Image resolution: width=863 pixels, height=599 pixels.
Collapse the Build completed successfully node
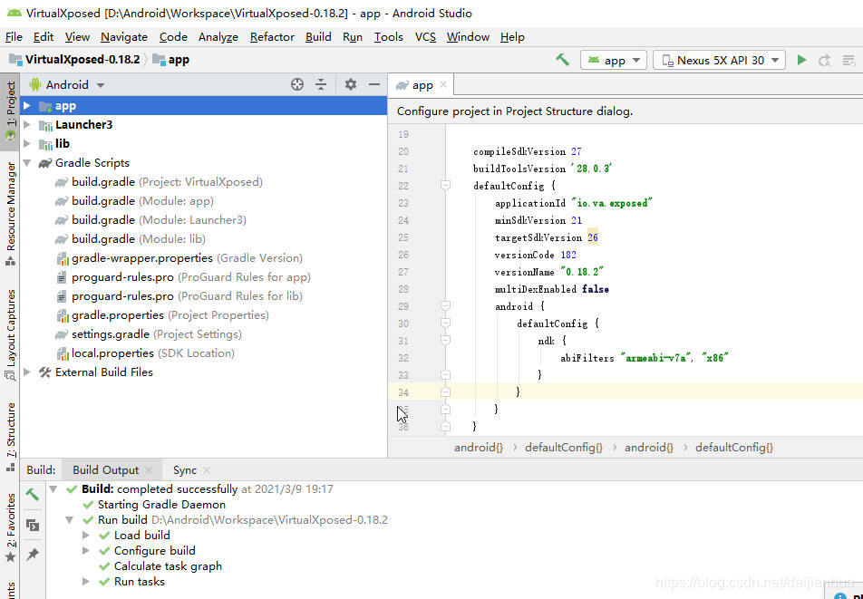coord(53,489)
